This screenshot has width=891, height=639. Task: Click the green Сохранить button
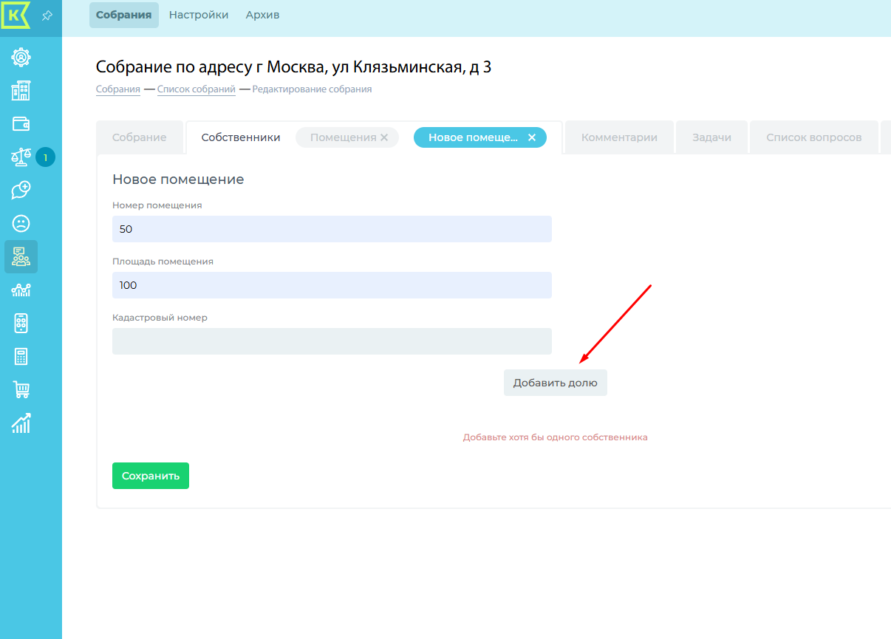(151, 476)
